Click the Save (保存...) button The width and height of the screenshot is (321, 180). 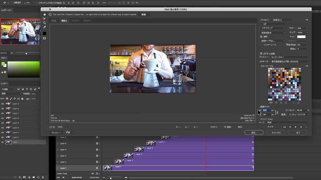254,132
